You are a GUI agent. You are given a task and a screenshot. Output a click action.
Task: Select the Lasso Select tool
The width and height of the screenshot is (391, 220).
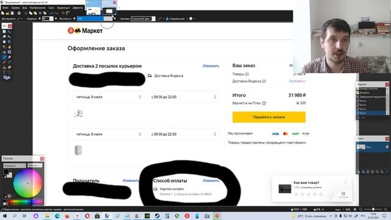(4, 37)
